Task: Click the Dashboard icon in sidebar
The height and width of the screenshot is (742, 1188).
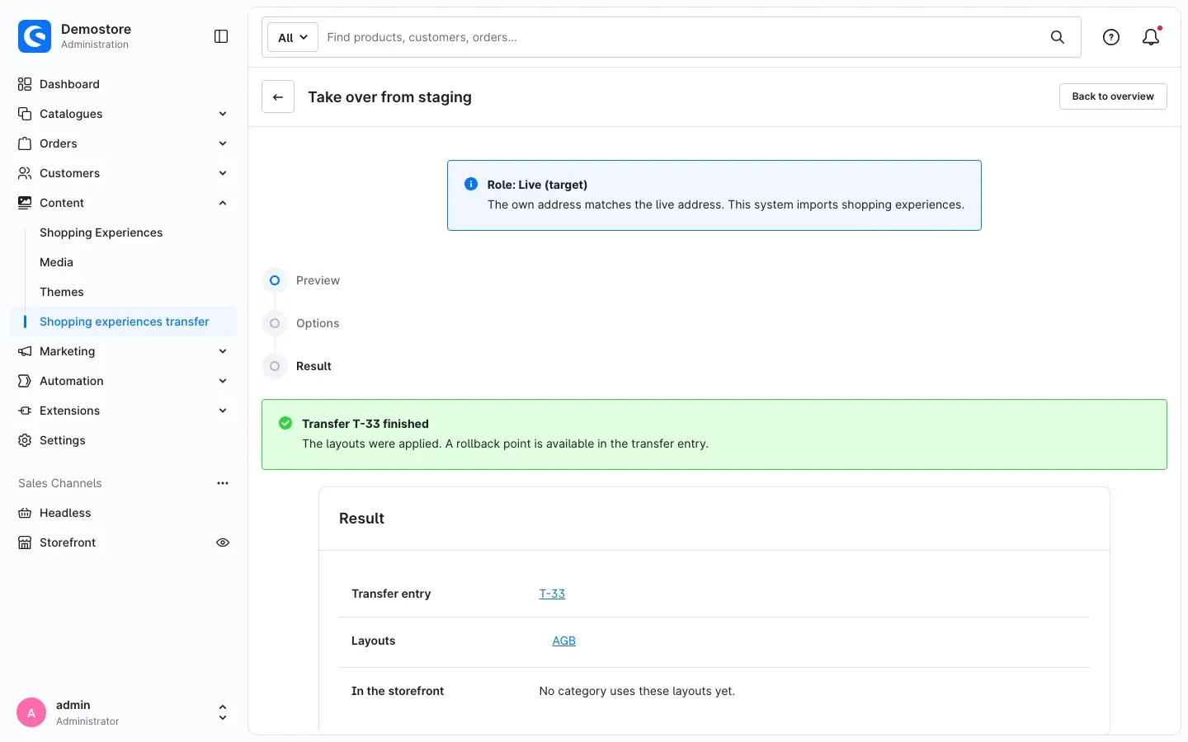Action: [25, 84]
